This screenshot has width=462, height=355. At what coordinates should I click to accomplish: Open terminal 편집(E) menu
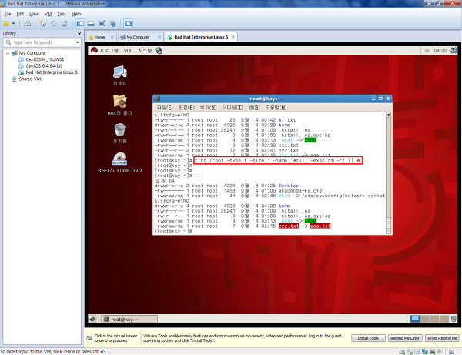point(186,108)
